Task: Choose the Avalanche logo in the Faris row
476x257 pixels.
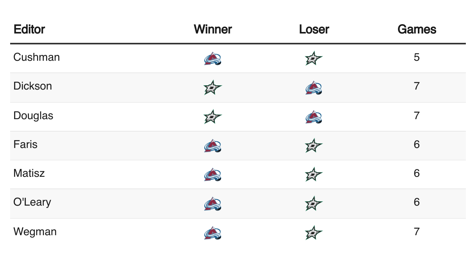Action: (x=213, y=146)
